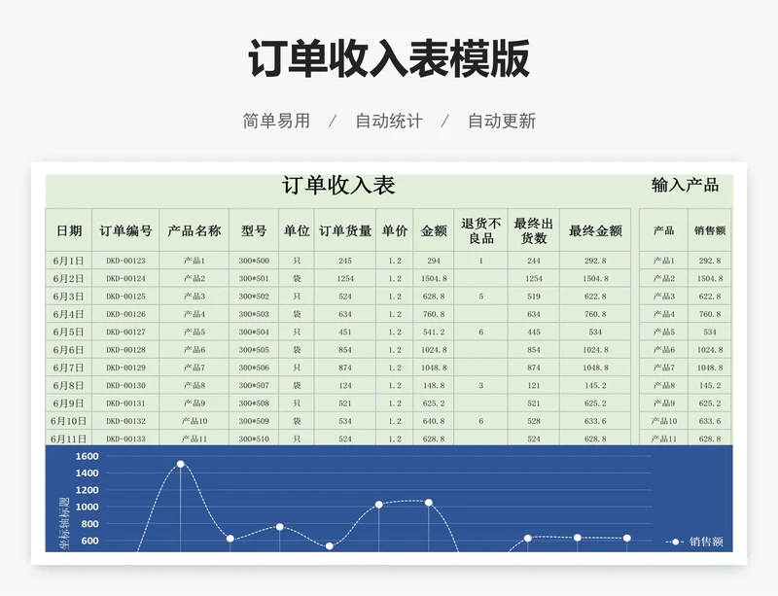
Task: Click the 6月1日 date cell
Action: [x=68, y=261]
